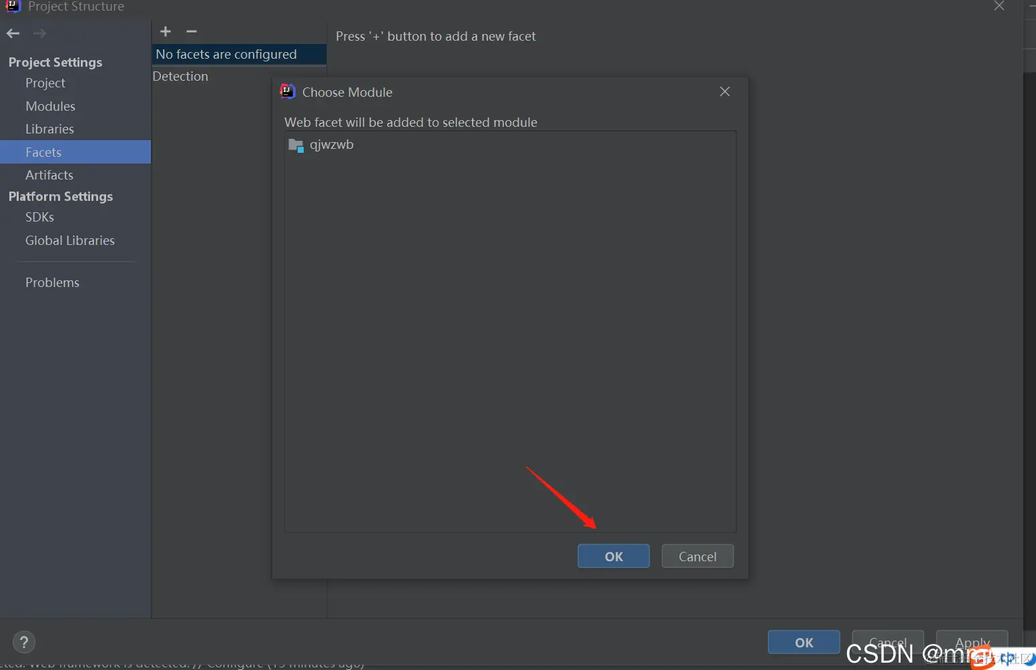Cancel the Choose Module dialog
1036x670 pixels.
tap(698, 557)
